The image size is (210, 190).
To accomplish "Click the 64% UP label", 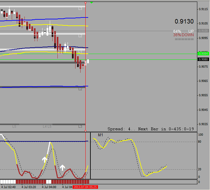I will click(x=183, y=31).
